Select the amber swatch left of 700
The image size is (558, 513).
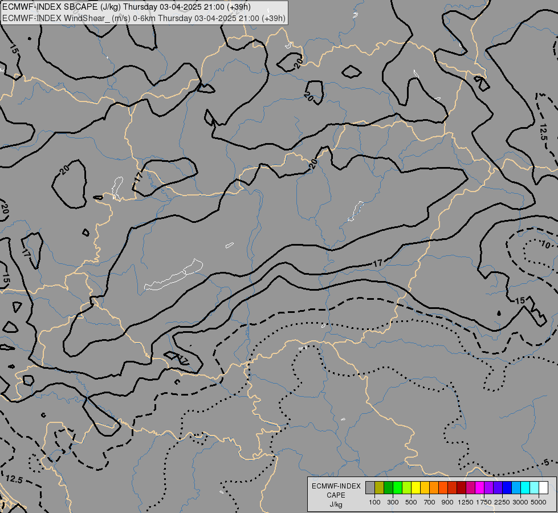tap(425, 487)
